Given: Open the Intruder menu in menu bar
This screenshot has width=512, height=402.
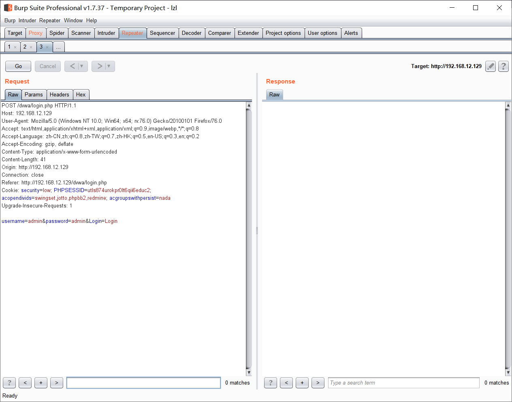Looking at the screenshot, I should tap(27, 20).
